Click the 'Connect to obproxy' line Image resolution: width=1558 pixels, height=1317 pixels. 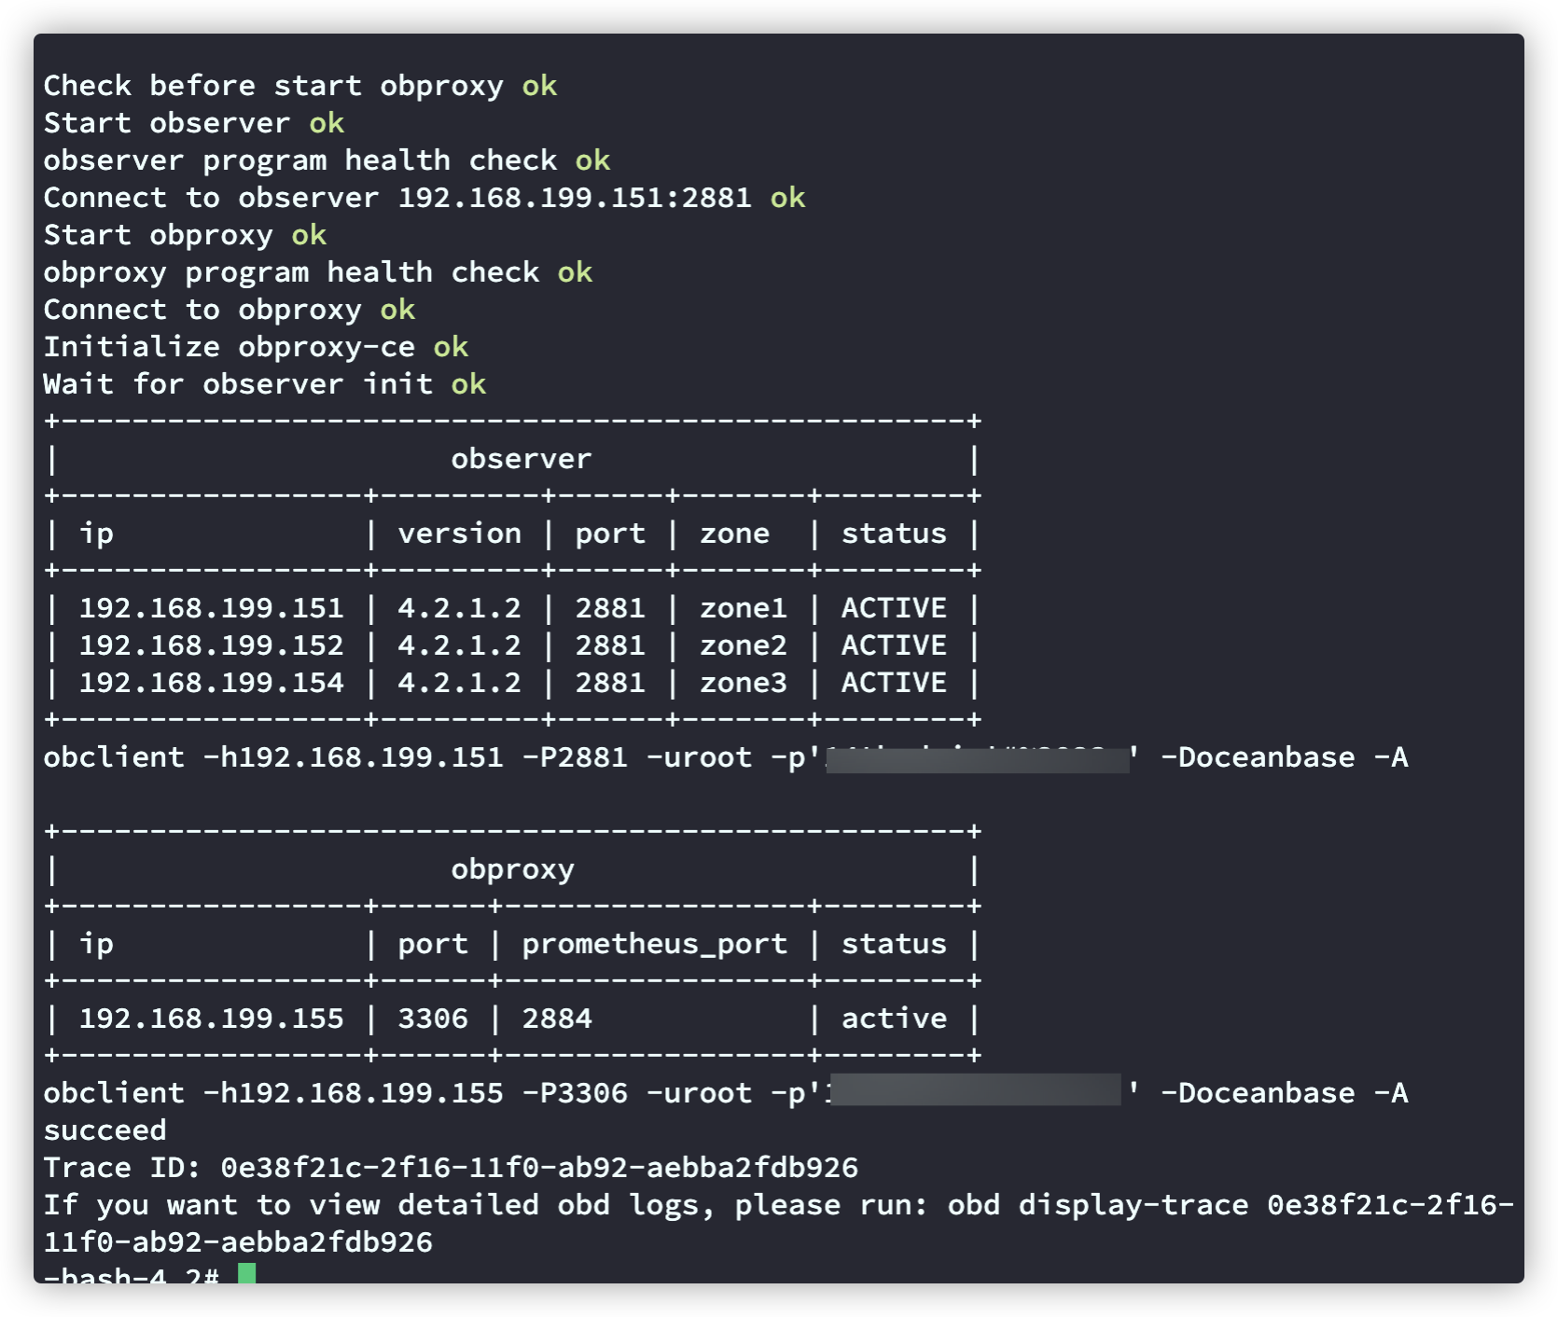tap(229, 310)
